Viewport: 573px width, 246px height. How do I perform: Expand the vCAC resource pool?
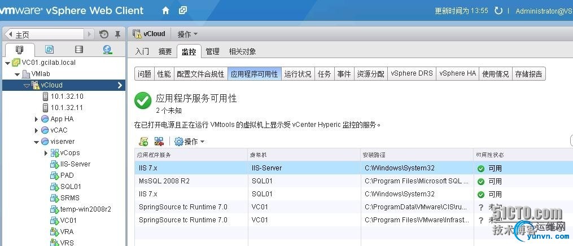[36, 130]
